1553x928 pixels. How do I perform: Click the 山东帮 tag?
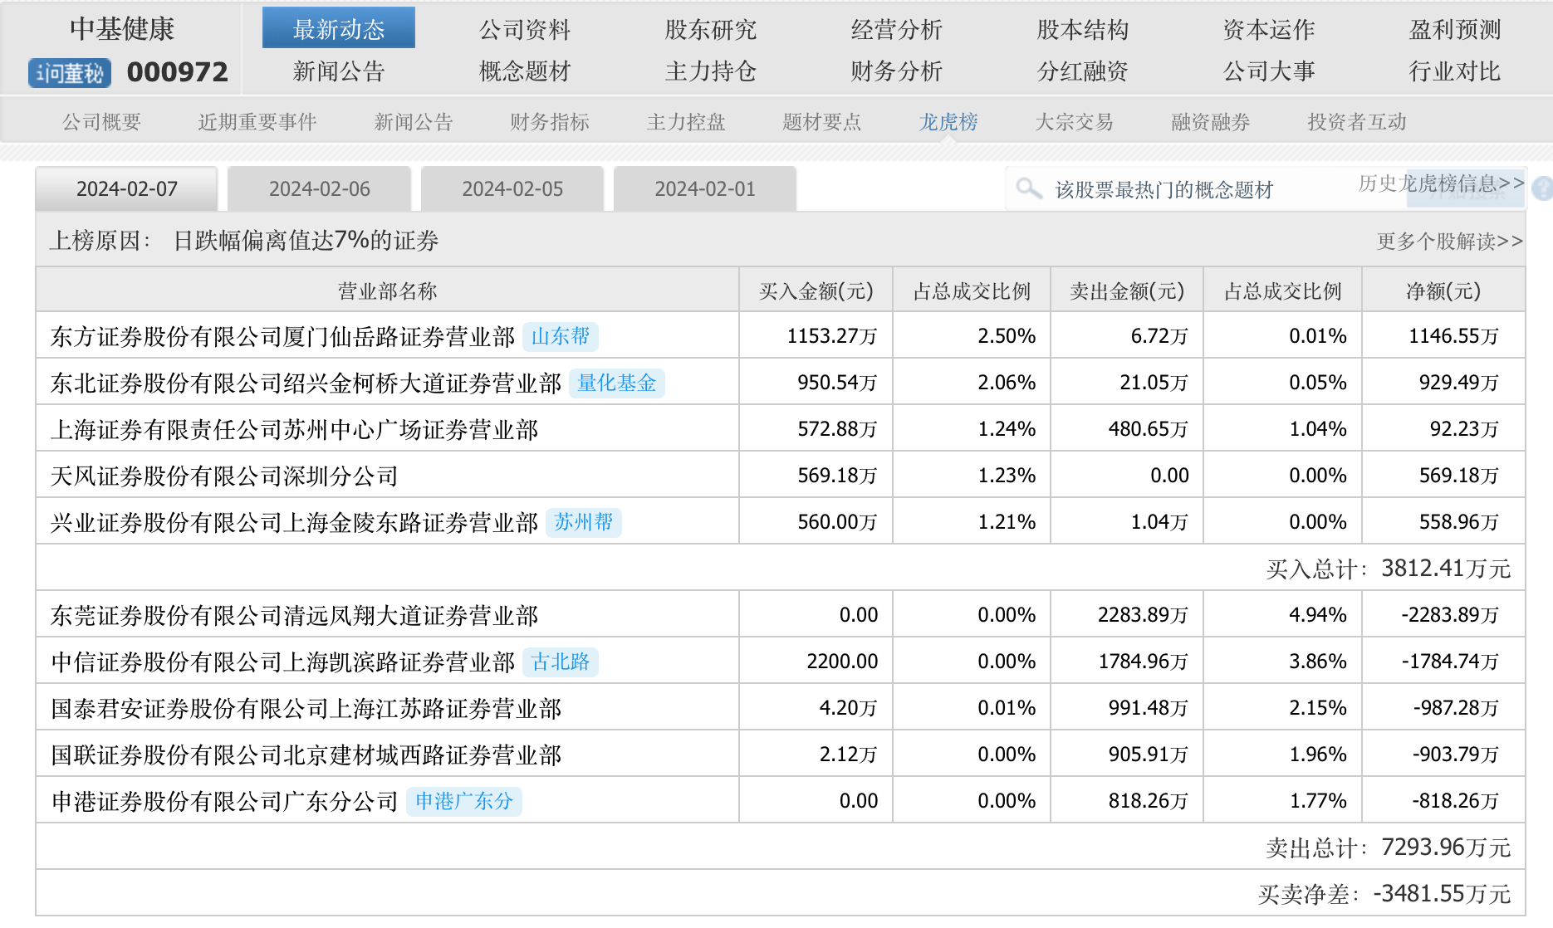pos(561,336)
